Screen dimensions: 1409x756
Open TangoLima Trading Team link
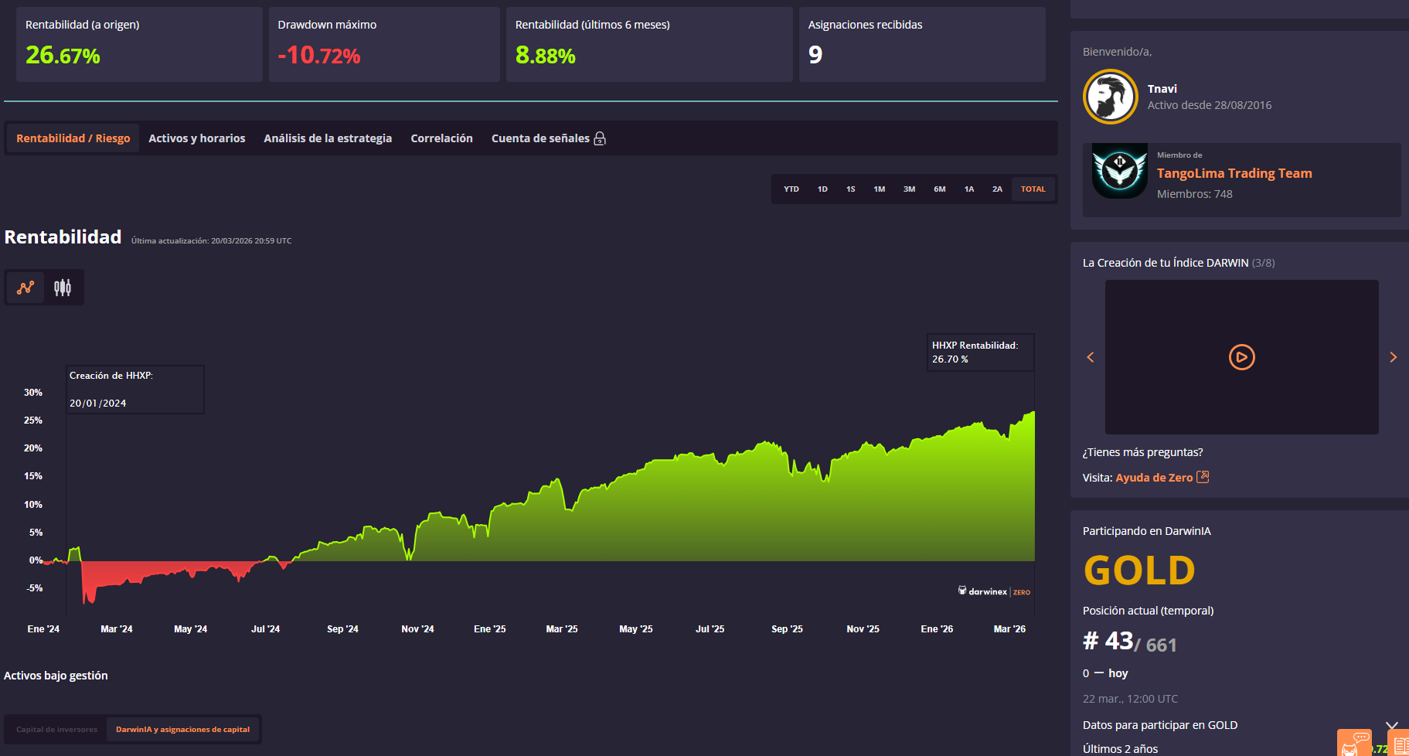pos(1234,173)
